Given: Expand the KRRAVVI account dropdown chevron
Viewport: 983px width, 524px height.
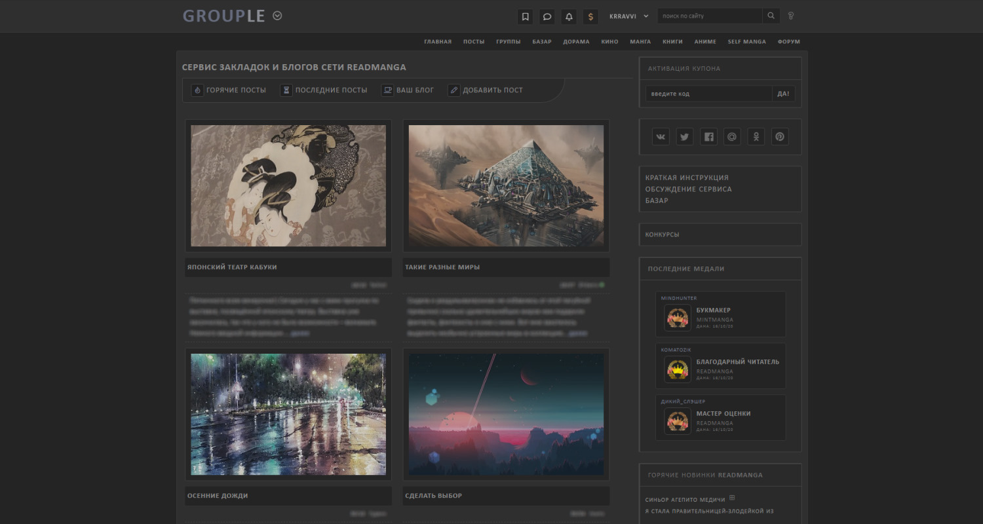Looking at the screenshot, I should click(x=646, y=16).
